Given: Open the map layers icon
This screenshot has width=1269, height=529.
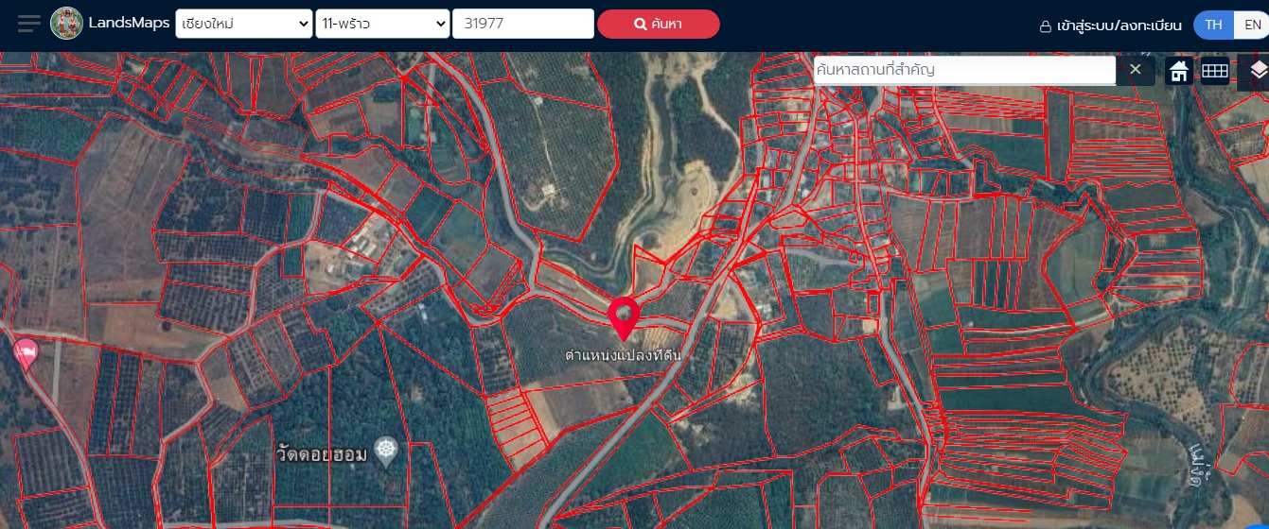Looking at the screenshot, I should click(1258, 71).
